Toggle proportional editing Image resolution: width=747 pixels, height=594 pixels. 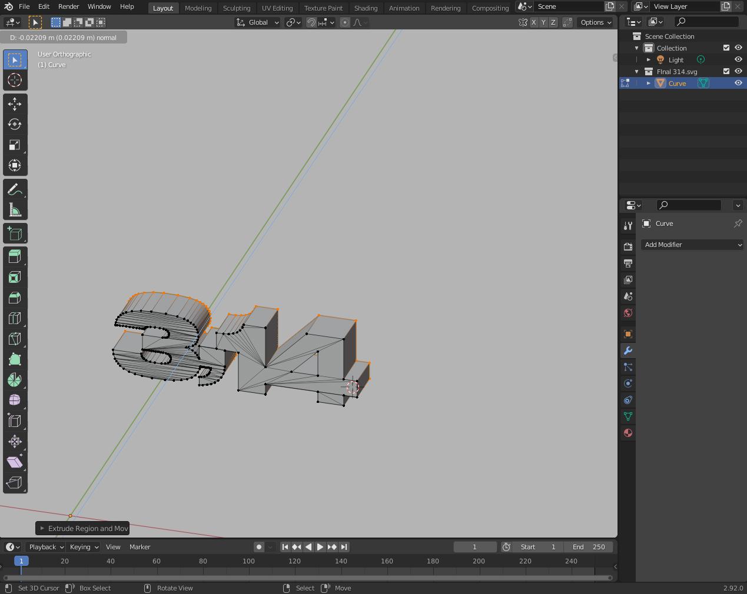coord(345,22)
